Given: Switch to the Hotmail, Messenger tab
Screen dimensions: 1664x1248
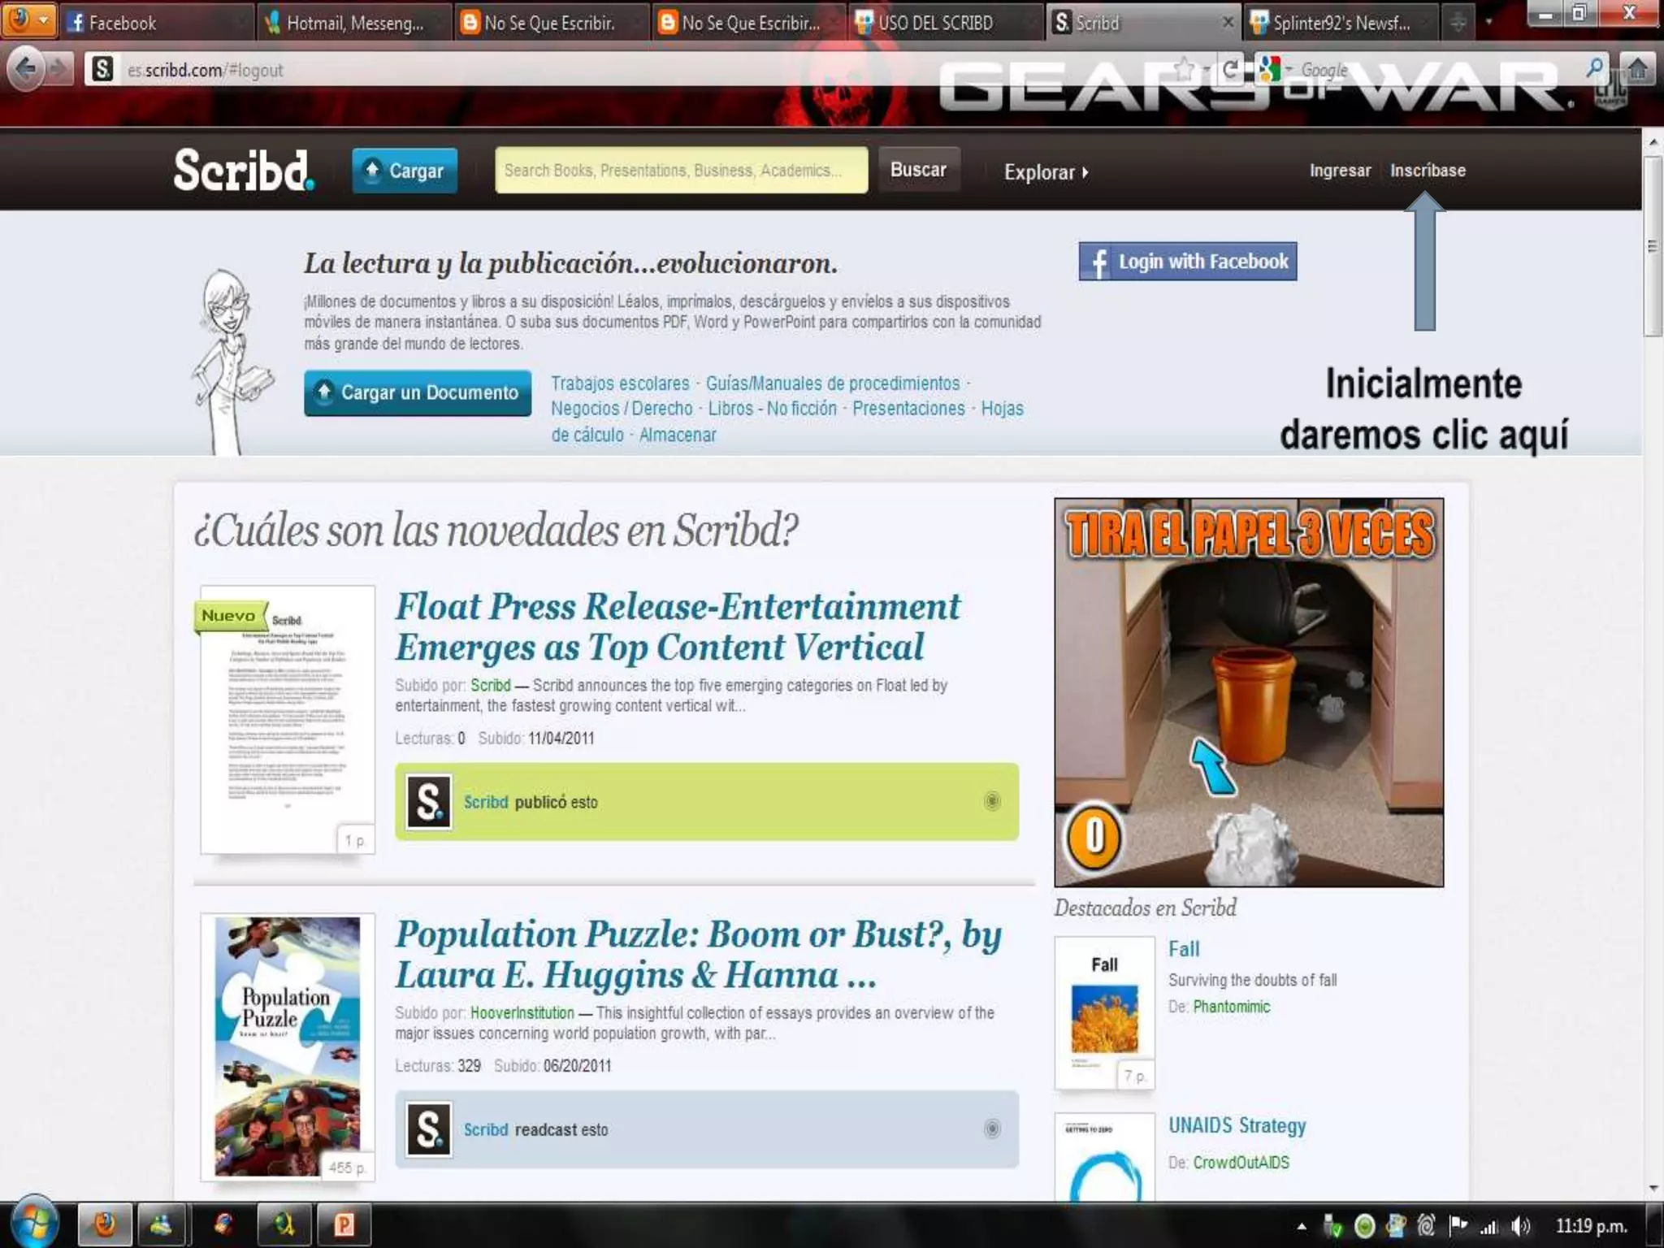Looking at the screenshot, I should point(354,23).
